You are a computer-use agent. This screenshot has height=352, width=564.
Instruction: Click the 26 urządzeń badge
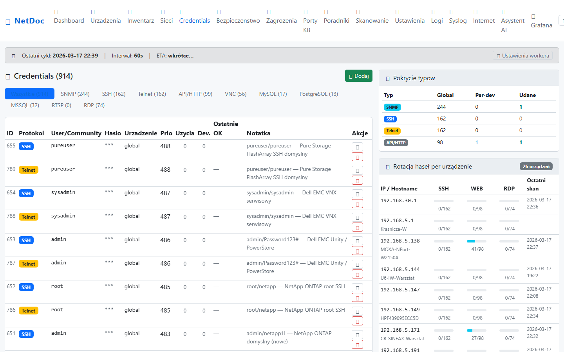click(x=536, y=167)
